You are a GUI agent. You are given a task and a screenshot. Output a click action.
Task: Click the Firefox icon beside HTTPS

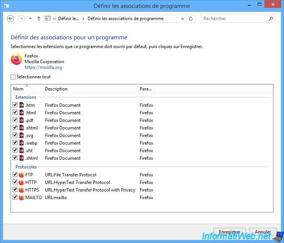22,190
